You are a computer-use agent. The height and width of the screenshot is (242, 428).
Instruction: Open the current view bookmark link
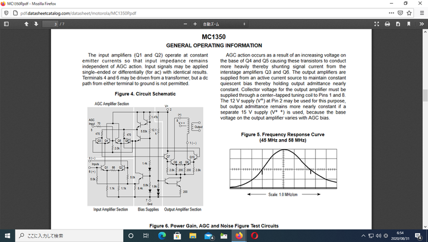(409, 24)
